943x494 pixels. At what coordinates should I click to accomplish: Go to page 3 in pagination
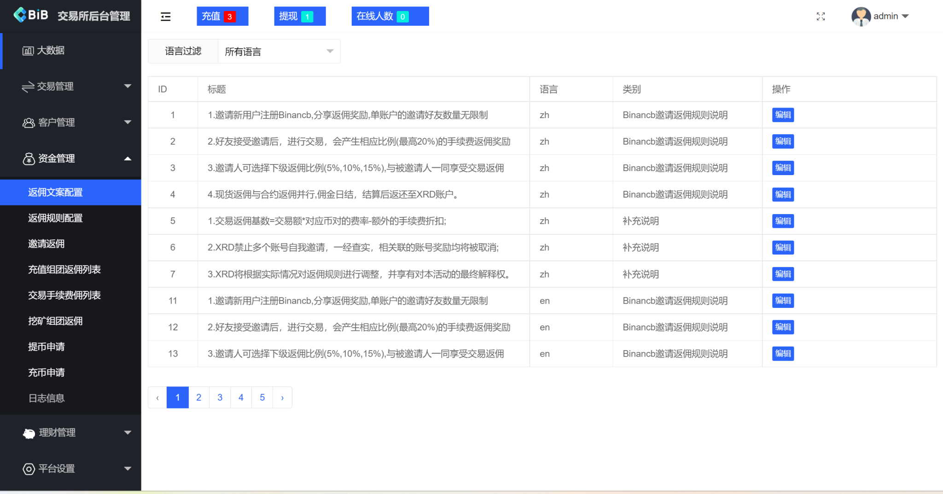click(220, 397)
